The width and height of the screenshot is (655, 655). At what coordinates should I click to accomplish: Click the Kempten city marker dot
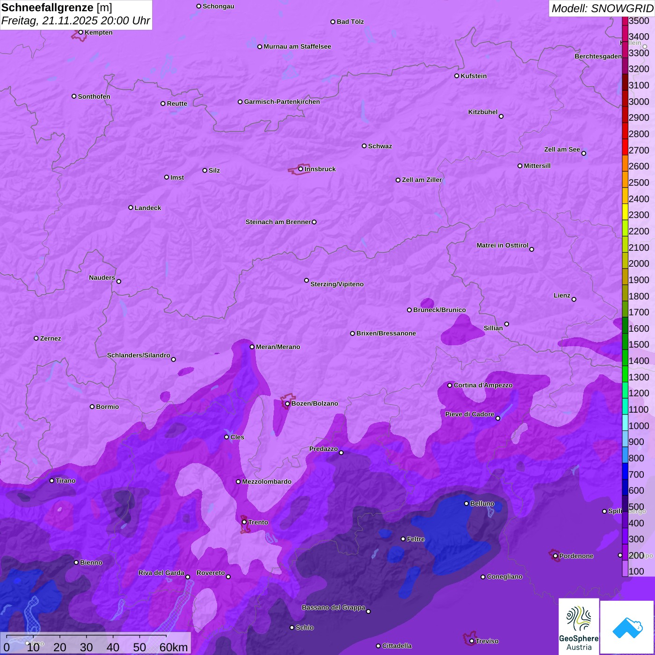pos(80,32)
